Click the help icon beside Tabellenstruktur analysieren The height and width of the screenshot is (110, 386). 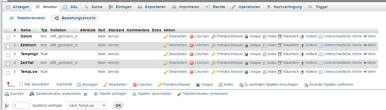[x=85, y=94]
